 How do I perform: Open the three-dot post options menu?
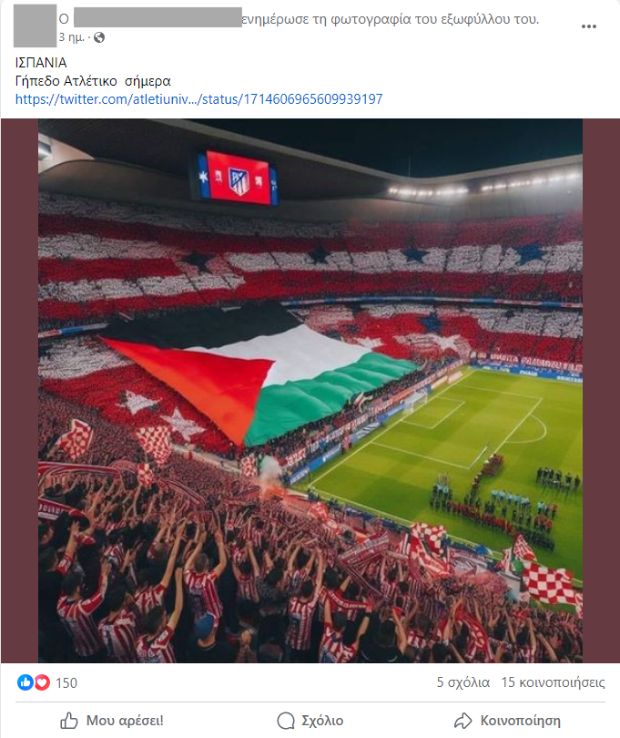(588, 26)
